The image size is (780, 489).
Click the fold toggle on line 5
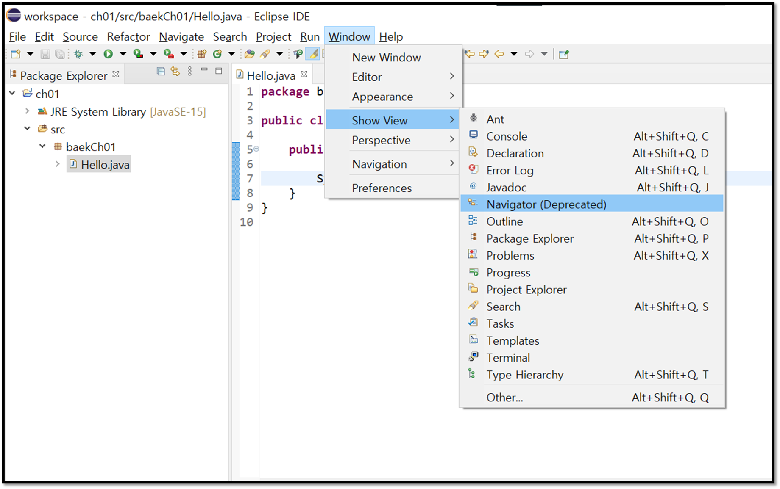point(256,149)
